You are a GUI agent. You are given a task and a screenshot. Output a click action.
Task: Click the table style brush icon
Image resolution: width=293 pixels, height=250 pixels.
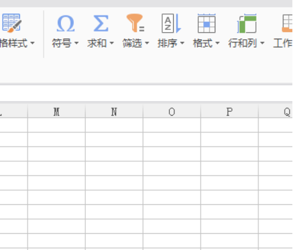point(12,23)
